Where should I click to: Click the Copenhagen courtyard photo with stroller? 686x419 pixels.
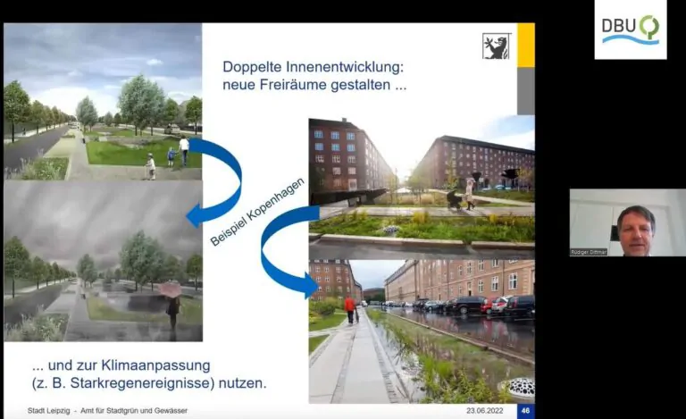[x=422, y=188]
